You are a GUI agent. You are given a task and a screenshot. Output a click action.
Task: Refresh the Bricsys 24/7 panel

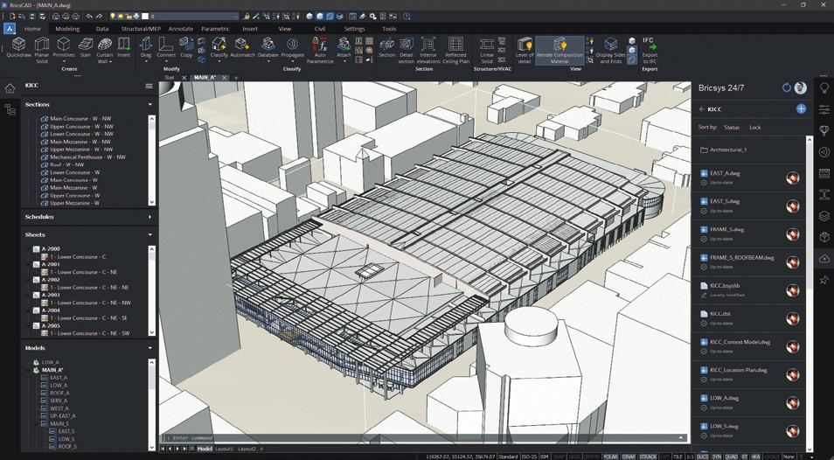(787, 87)
